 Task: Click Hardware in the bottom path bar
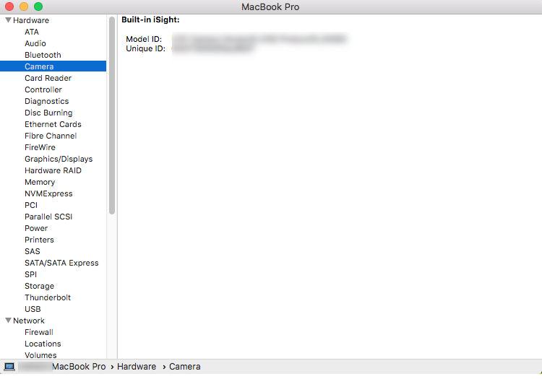pyautogui.click(x=137, y=367)
